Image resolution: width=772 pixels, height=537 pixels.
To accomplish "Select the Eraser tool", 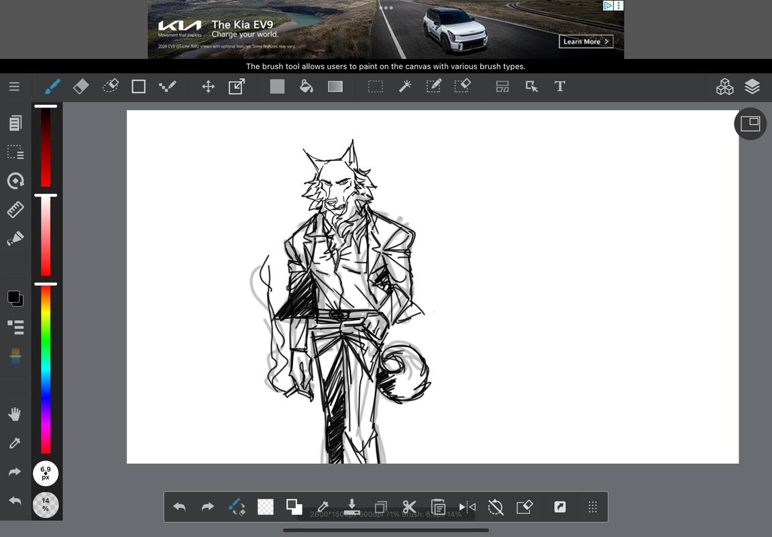I will point(80,87).
